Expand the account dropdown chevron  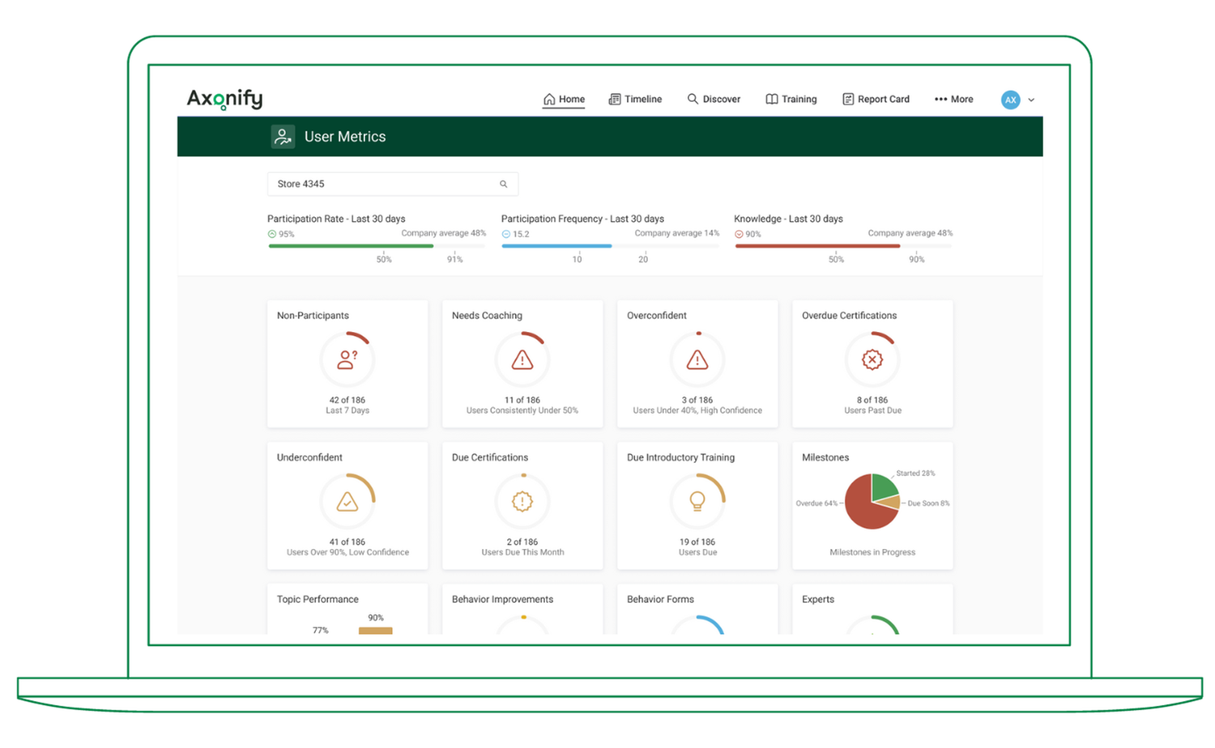pyautogui.click(x=1031, y=100)
